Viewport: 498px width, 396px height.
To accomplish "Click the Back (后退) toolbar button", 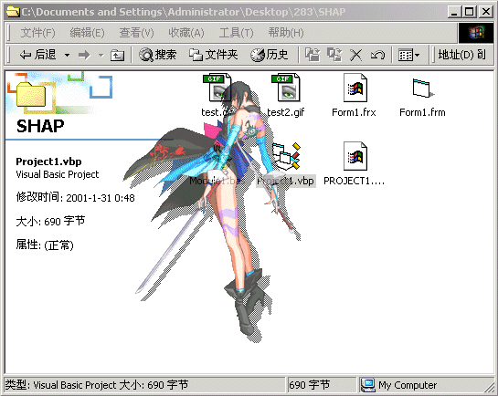I will [x=37, y=55].
